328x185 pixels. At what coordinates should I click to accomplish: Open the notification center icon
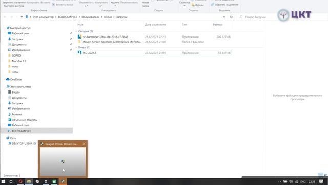(321, 181)
